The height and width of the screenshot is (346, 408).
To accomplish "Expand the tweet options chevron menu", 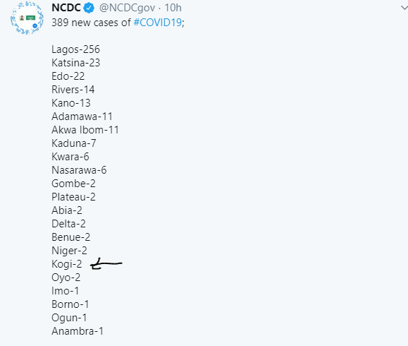I will click(x=404, y=8).
